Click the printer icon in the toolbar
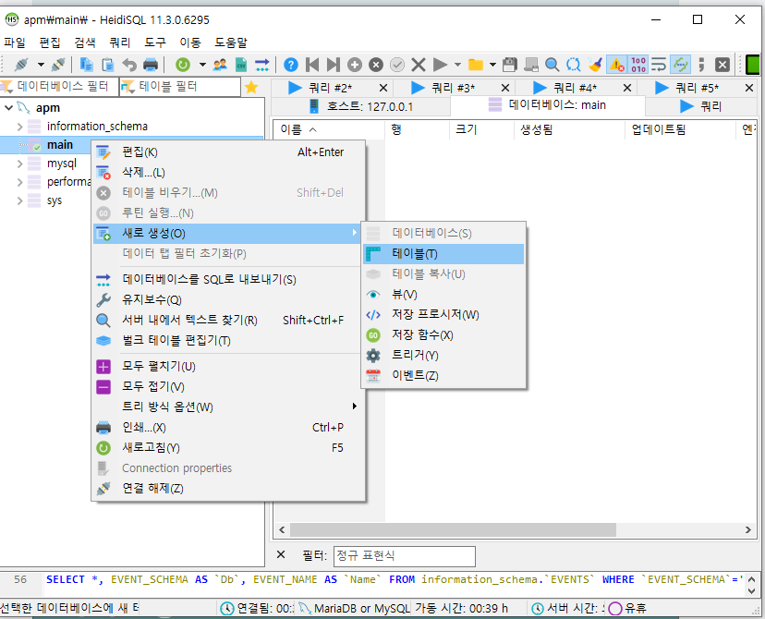The width and height of the screenshot is (765, 619). point(151,65)
